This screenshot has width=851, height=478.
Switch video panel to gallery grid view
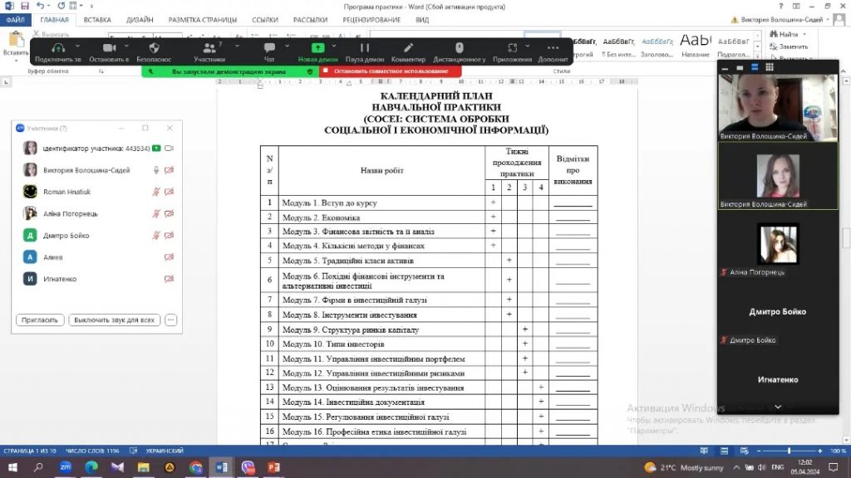pos(770,67)
